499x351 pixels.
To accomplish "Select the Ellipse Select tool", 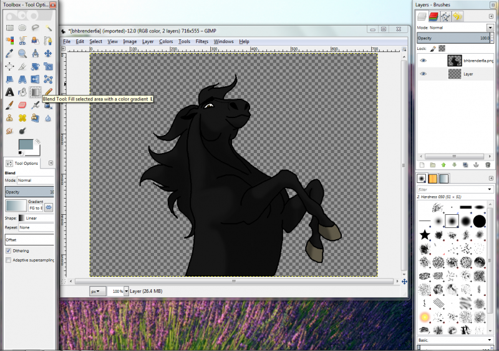I will pos(22,27).
